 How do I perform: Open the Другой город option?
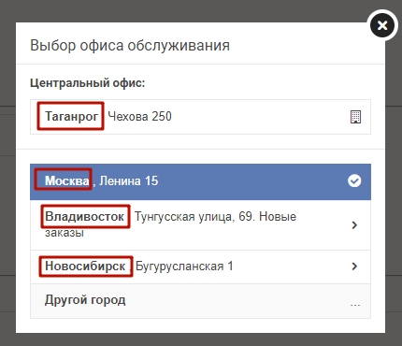pyautogui.click(x=200, y=301)
